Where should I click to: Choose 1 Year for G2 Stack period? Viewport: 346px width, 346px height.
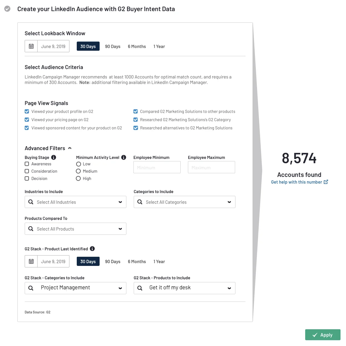point(159,262)
